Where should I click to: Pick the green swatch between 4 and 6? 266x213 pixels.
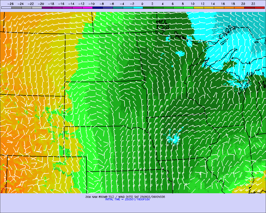click(x=168, y=8)
